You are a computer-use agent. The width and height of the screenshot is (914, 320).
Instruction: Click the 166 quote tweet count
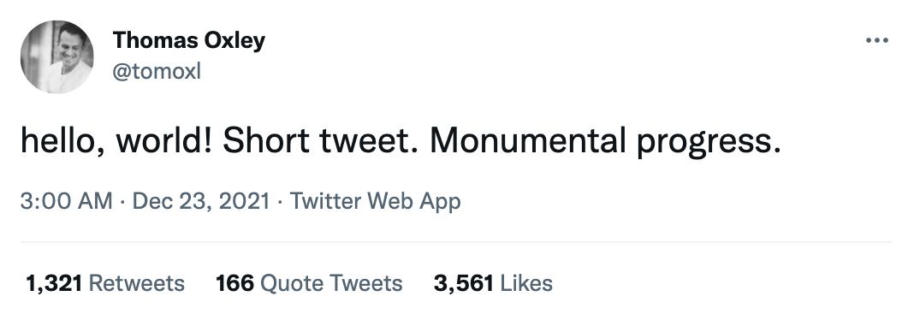click(x=234, y=284)
